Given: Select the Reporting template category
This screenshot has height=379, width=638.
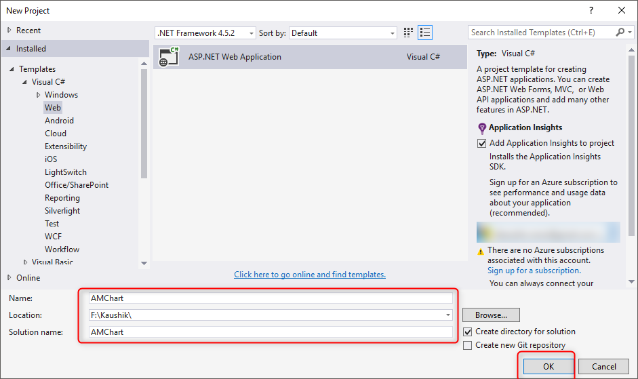Looking at the screenshot, I should pyautogui.click(x=62, y=198).
